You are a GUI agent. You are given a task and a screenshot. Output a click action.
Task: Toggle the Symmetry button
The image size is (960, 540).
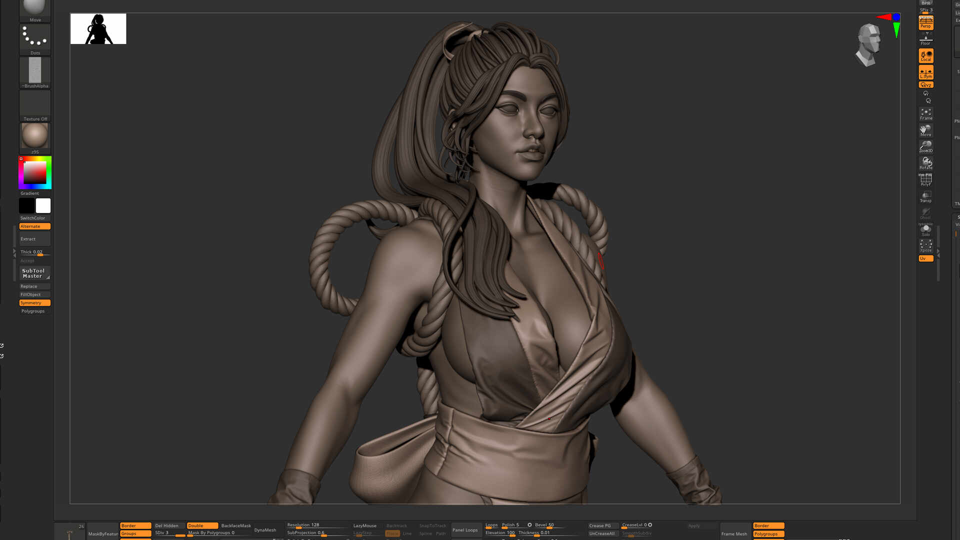point(35,303)
